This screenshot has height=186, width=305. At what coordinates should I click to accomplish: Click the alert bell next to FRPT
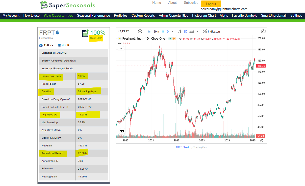pyautogui.click(x=57, y=33)
